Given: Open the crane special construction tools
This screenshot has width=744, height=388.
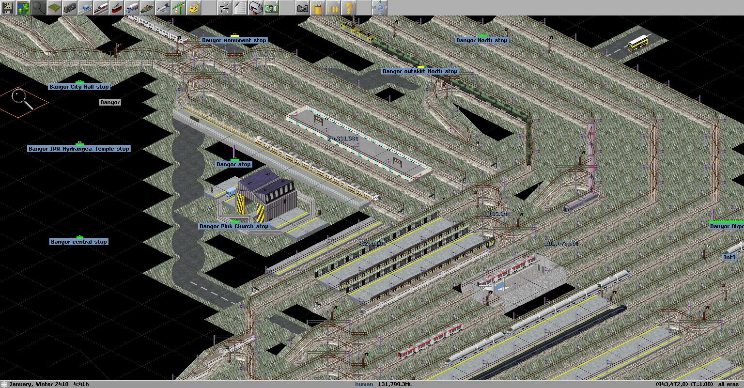Looking at the screenshot, I should point(178,8).
